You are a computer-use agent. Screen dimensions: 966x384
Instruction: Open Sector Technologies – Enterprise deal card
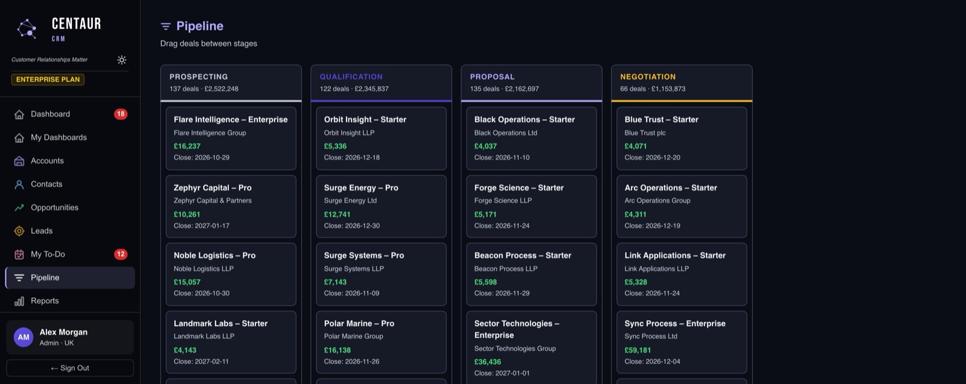(x=531, y=347)
